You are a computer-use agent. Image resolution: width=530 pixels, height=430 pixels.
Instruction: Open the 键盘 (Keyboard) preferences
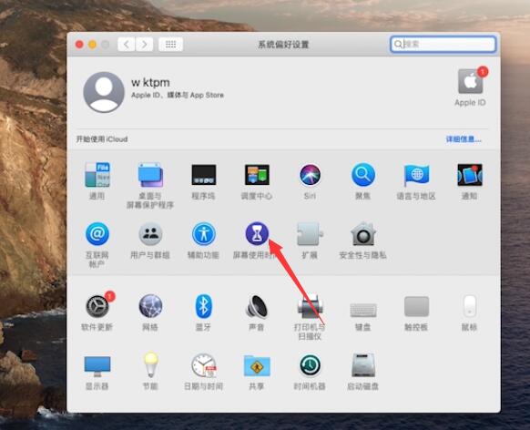click(363, 310)
